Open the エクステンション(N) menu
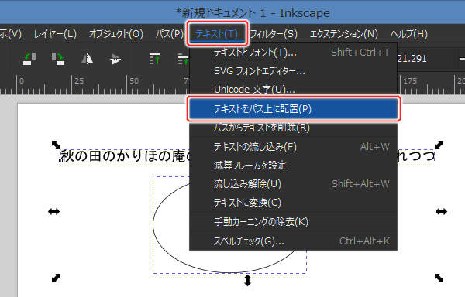The image size is (465, 297). click(x=343, y=34)
